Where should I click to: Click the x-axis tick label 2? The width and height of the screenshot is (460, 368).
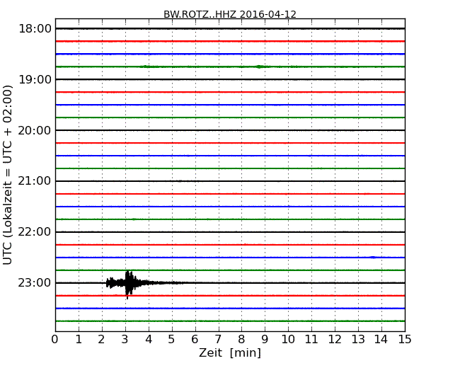[101, 340]
